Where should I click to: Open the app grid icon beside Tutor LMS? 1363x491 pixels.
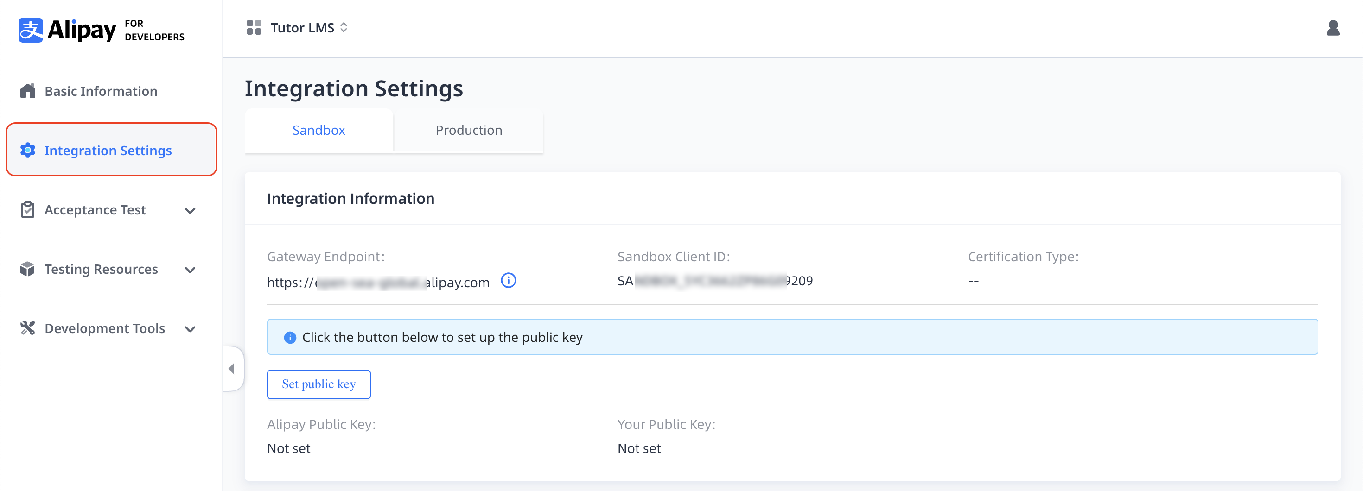pyautogui.click(x=254, y=27)
